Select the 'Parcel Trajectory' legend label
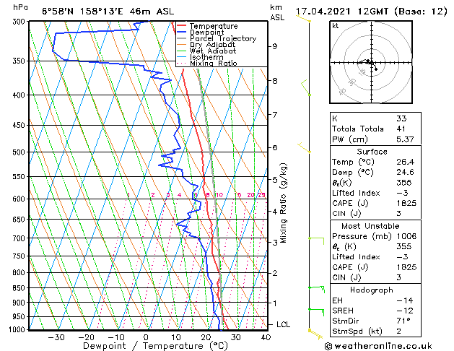The width and height of the screenshot is (454, 351). pyautogui.click(x=223, y=38)
